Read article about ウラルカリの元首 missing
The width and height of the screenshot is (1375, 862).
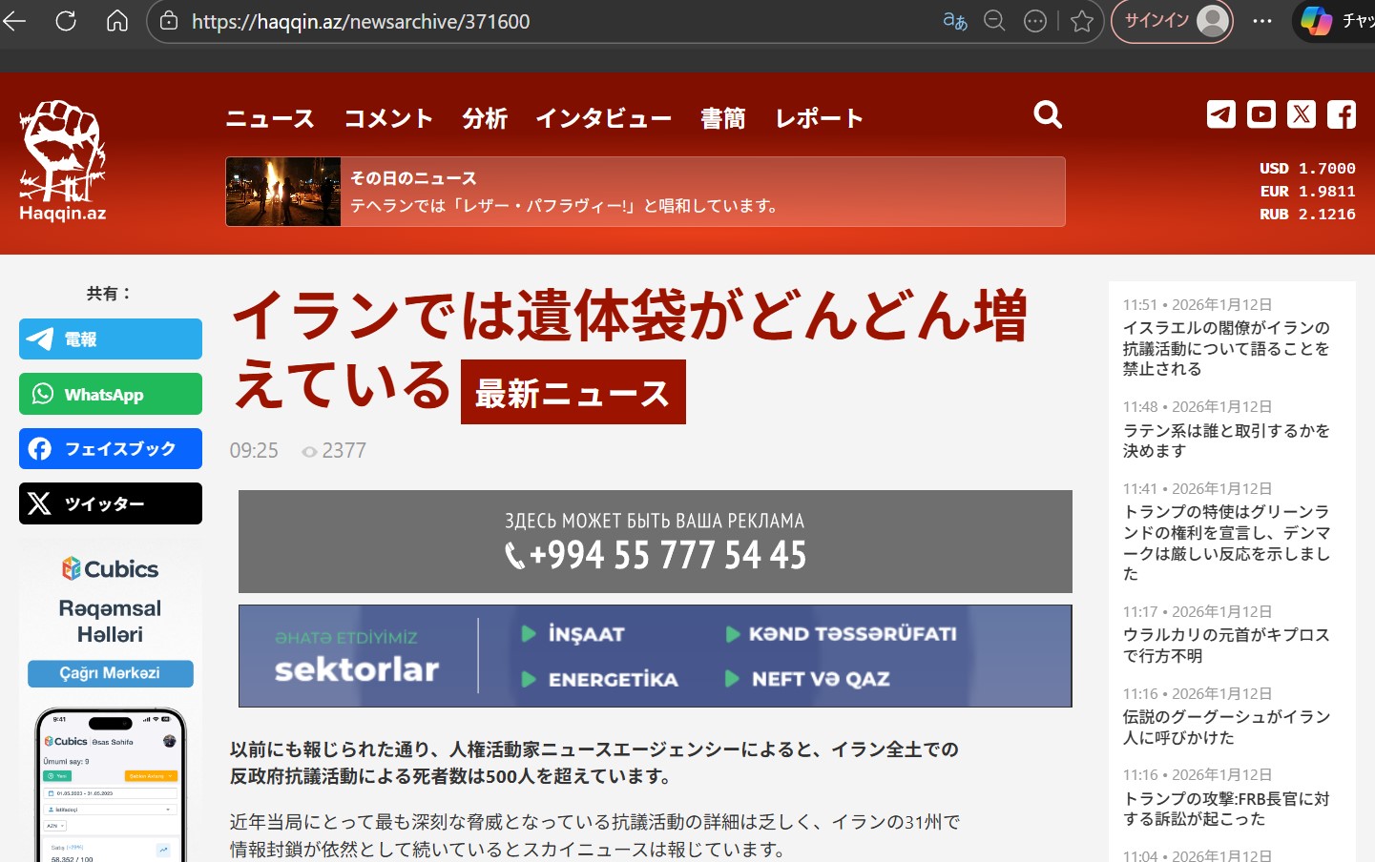click(x=1225, y=646)
